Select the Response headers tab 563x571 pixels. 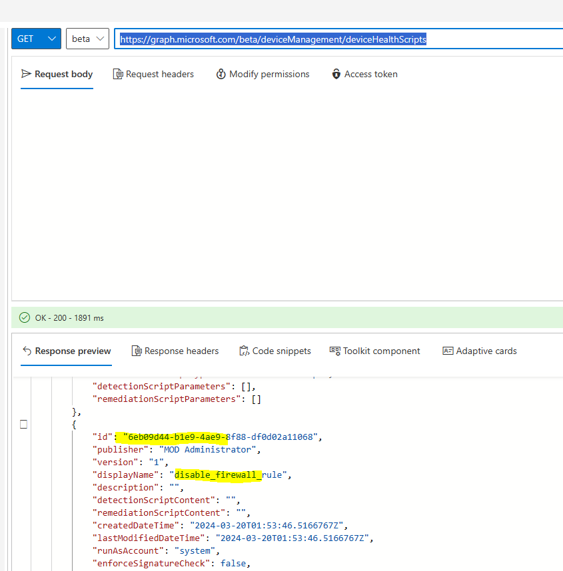175,351
